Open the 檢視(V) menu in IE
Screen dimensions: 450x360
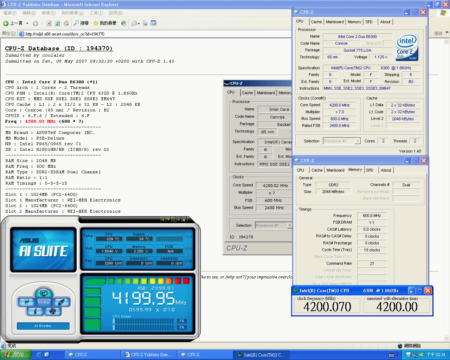point(49,13)
